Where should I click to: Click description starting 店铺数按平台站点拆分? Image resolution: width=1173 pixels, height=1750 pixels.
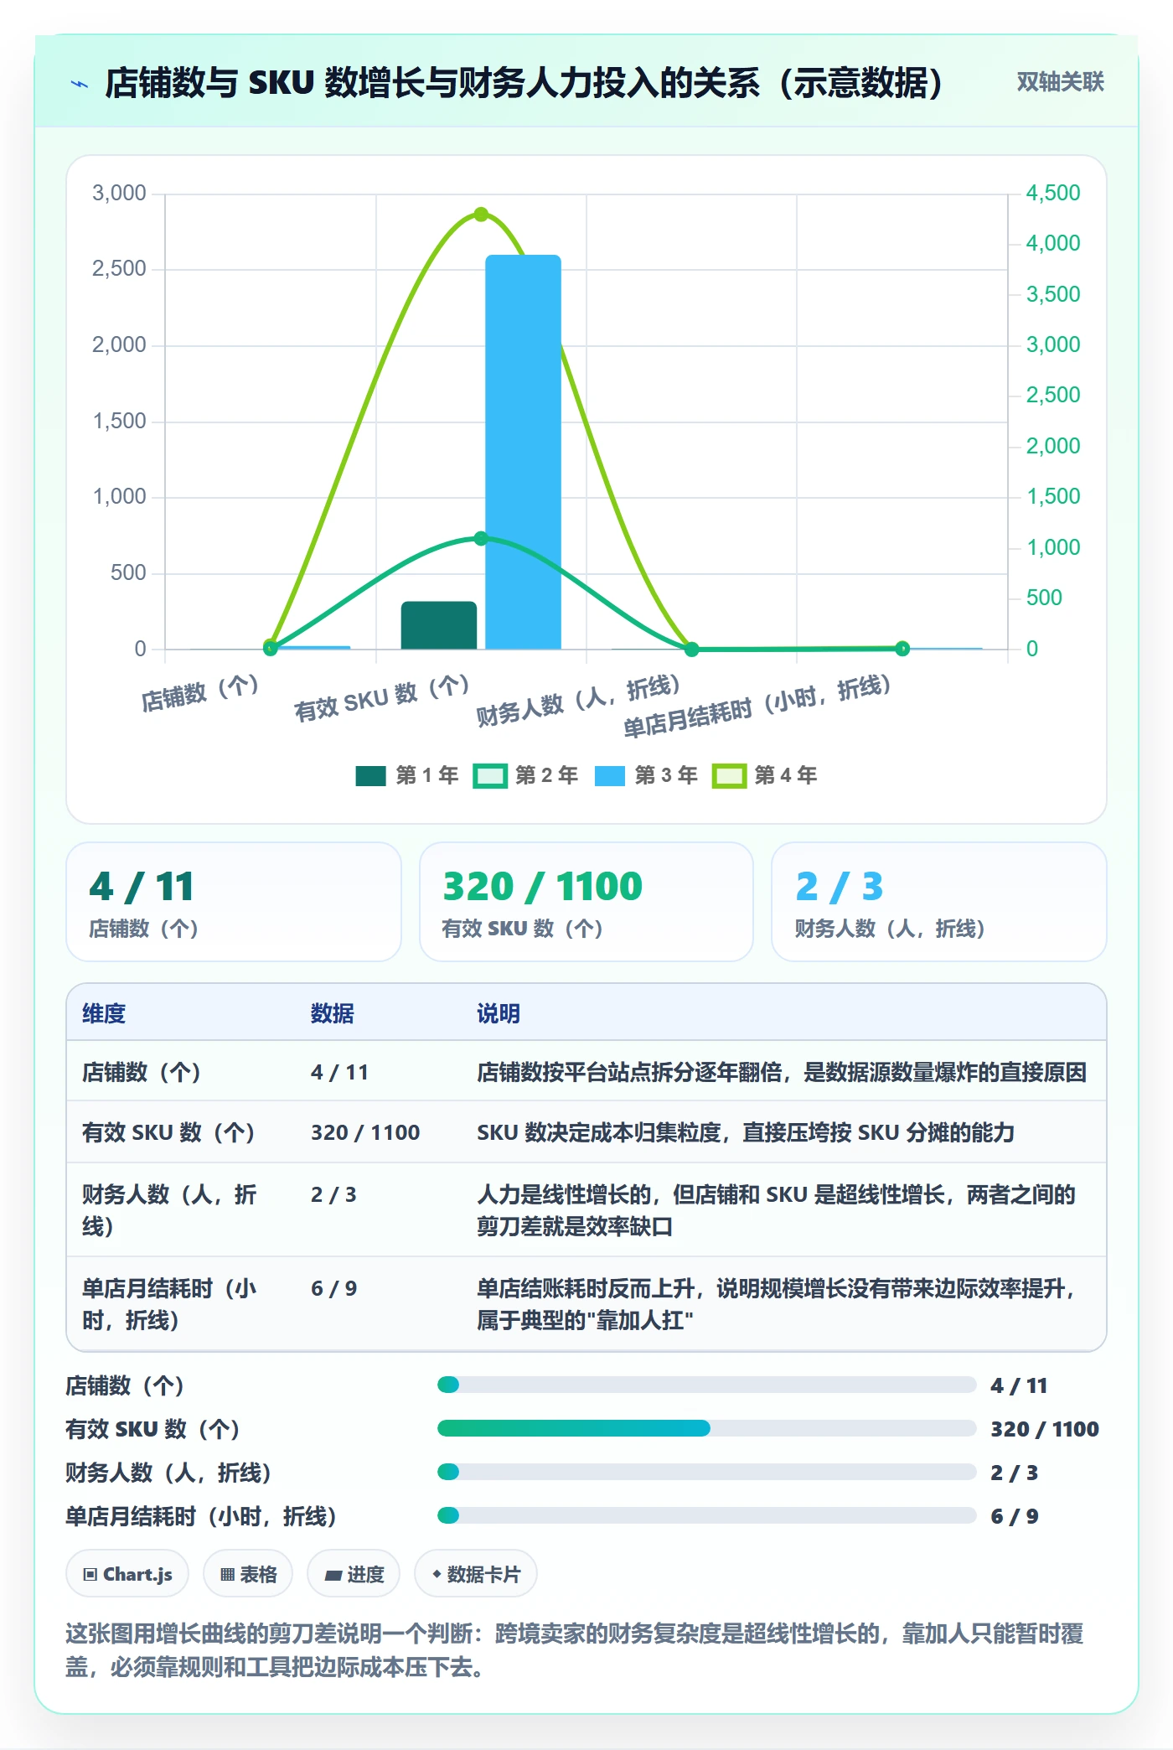click(x=782, y=1072)
